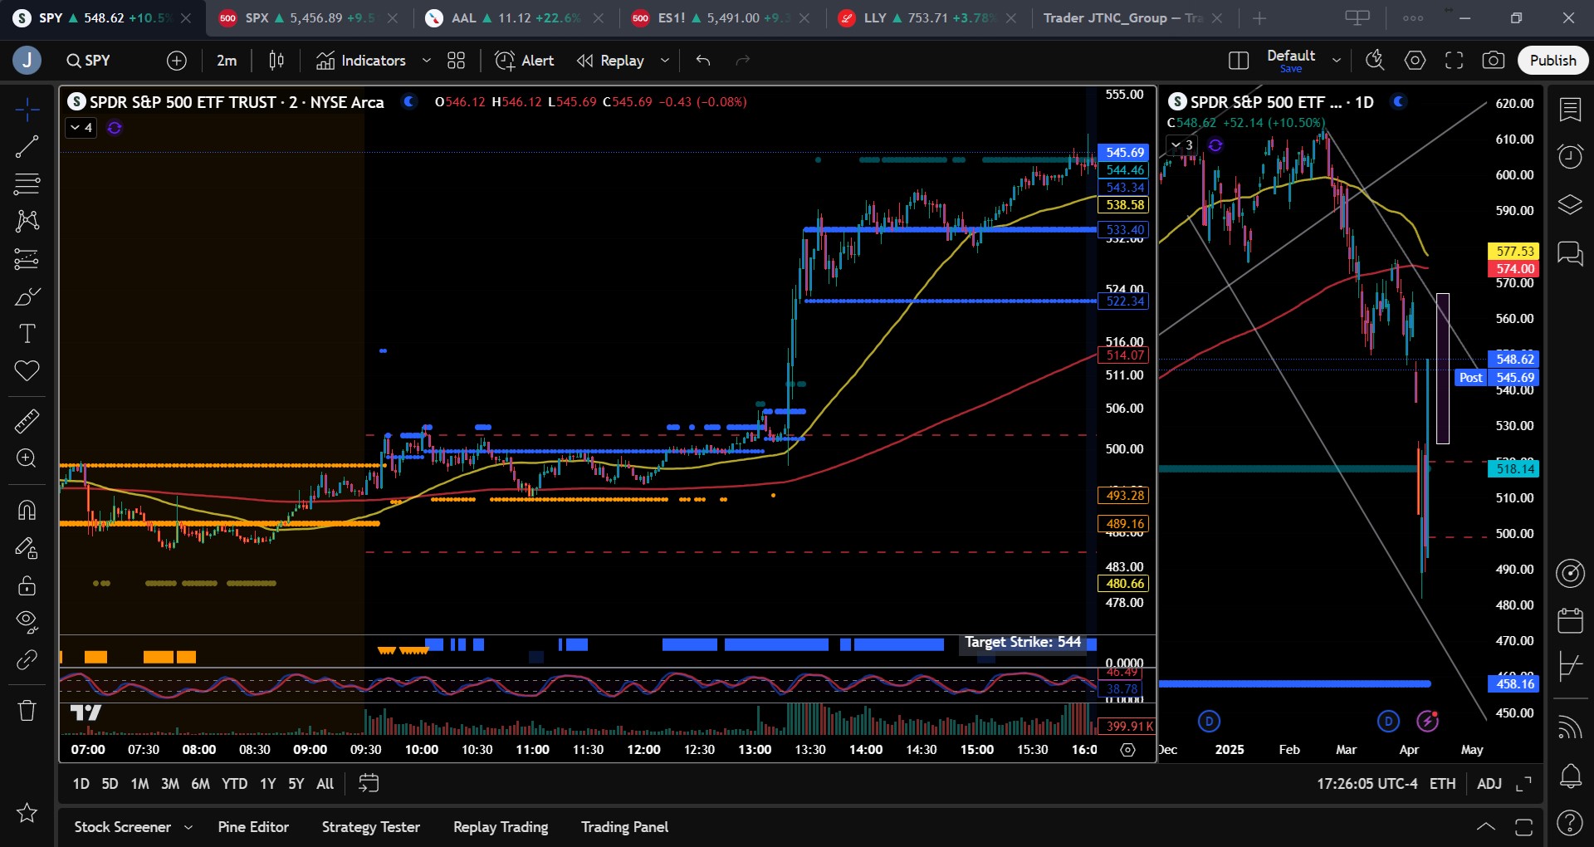The image size is (1594, 847).
Task: Open the help center question icon
Action: pos(1570,823)
